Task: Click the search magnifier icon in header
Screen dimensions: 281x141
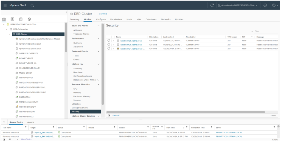Action: 32,5
